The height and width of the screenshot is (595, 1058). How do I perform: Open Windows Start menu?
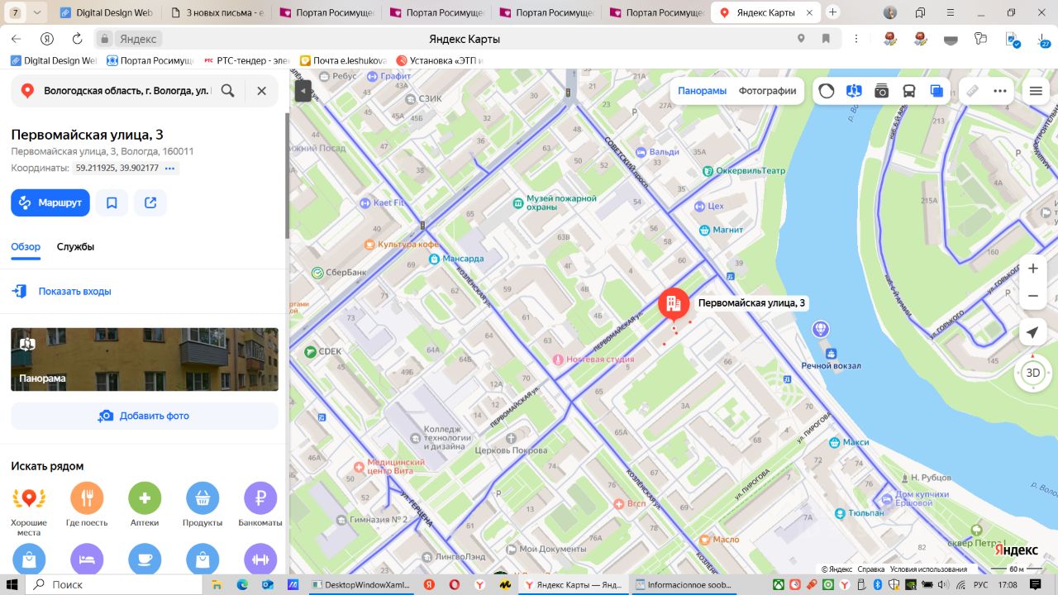coord(12,584)
